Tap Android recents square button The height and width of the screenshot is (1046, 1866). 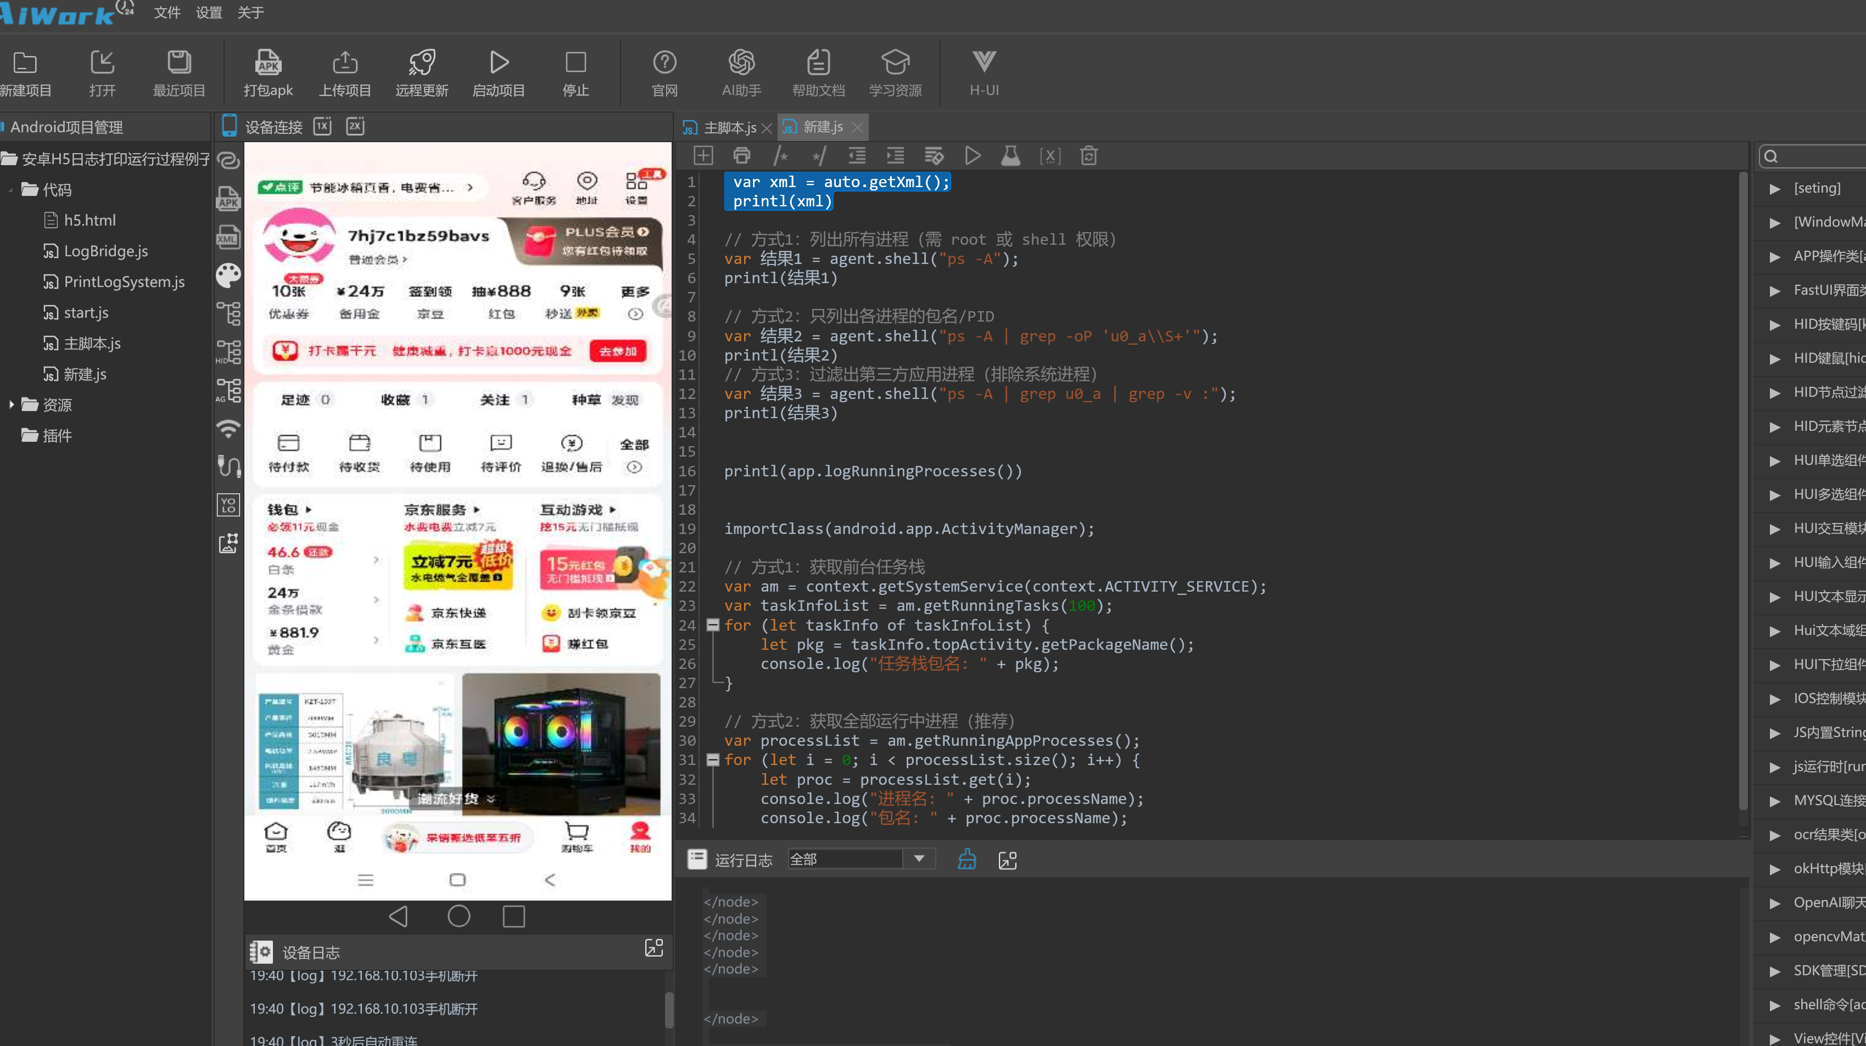pos(513,916)
